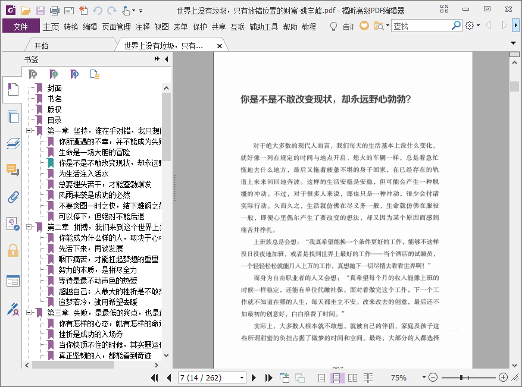The image size is (522, 387).
Task: Click the print icon in quick toolbar
Action: 54,10
